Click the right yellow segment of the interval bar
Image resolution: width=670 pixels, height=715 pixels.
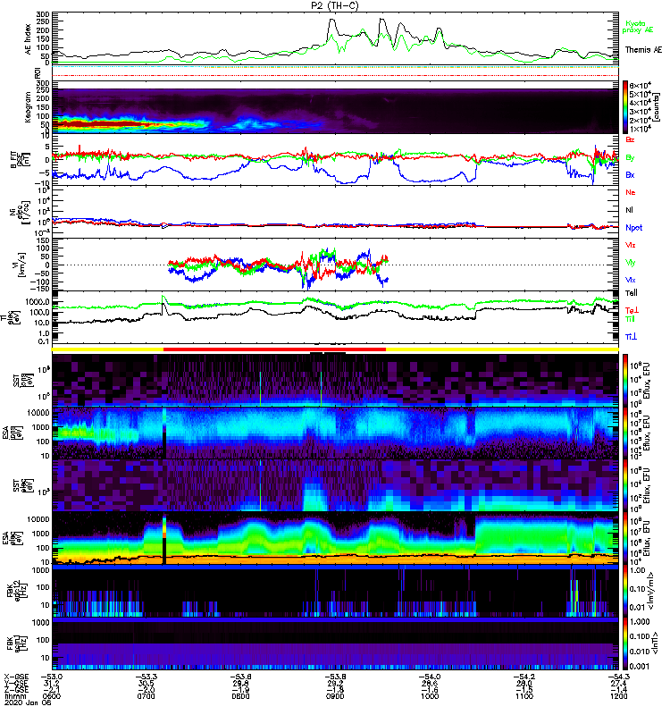[502, 349]
